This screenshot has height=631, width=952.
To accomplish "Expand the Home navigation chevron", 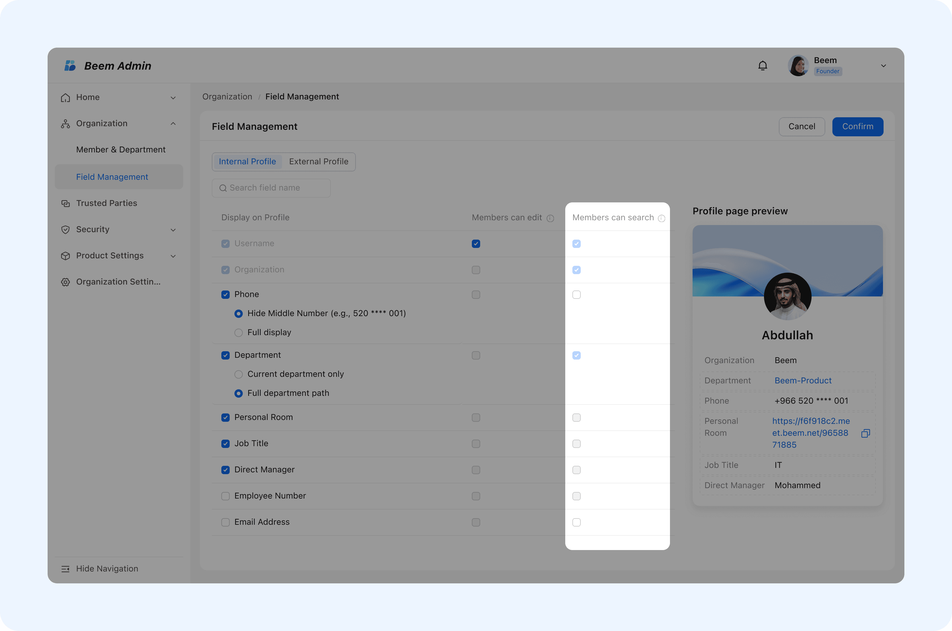I will (173, 98).
